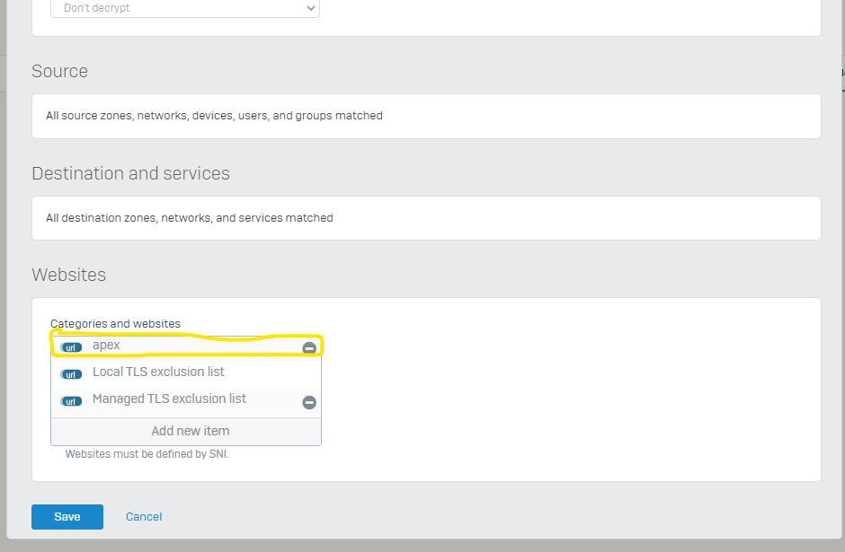Click the Websites must be defined by SNI note
The image size is (845, 552).
click(x=147, y=454)
